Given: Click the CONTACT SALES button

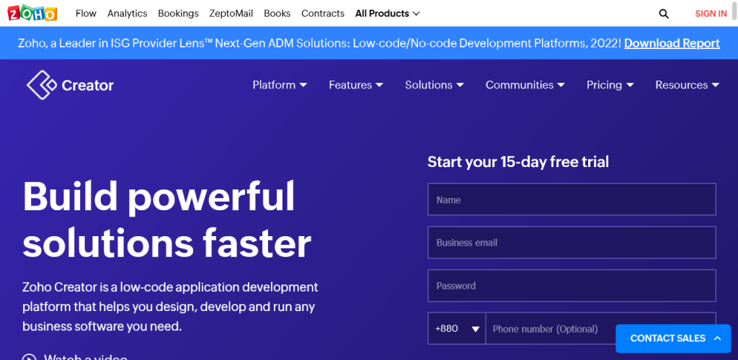Looking at the screenshot, I should 673,338.
